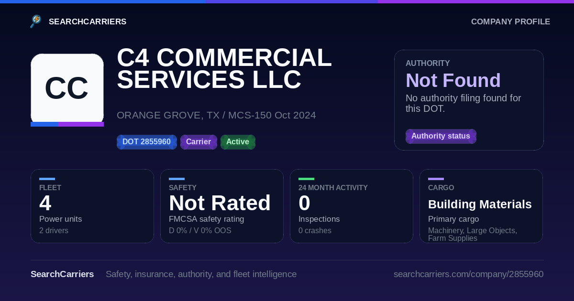Click the SEARCHCARRIERS brand name in header
The image size is (574, 301).
pos(88,21)
